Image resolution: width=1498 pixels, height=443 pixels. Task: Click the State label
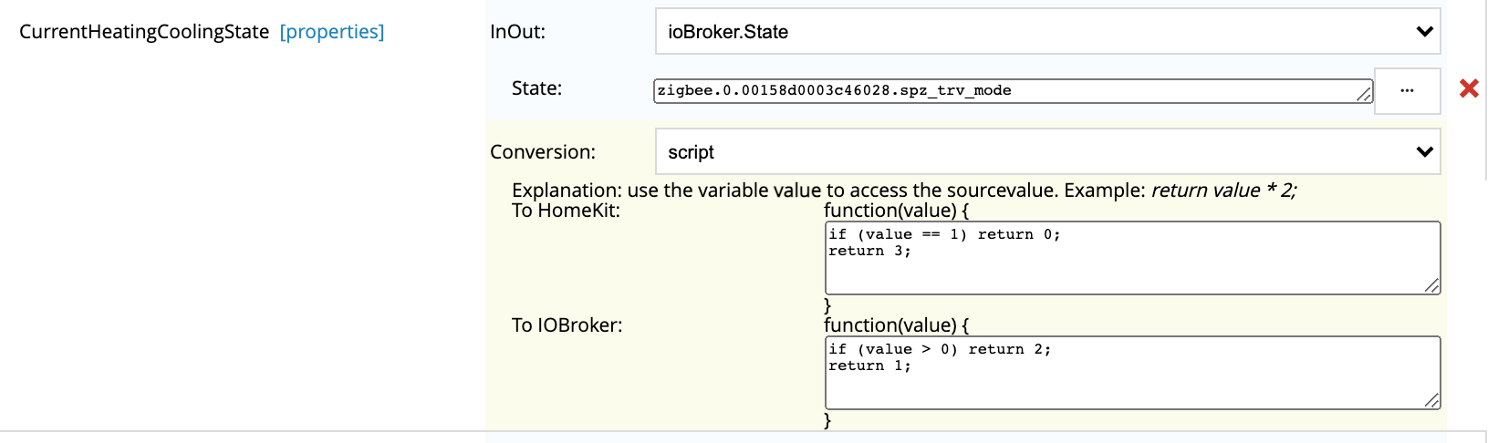(536, 88)
